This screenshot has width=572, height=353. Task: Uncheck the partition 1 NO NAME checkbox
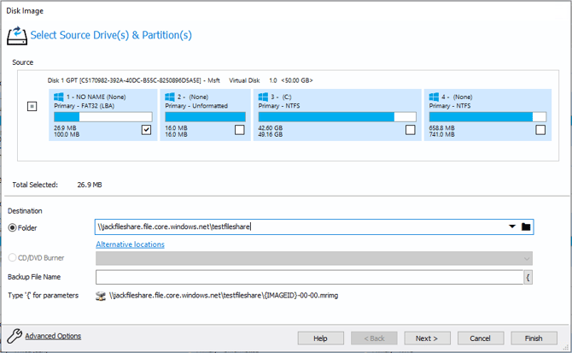pyautogui.click(x=146, y=130)
